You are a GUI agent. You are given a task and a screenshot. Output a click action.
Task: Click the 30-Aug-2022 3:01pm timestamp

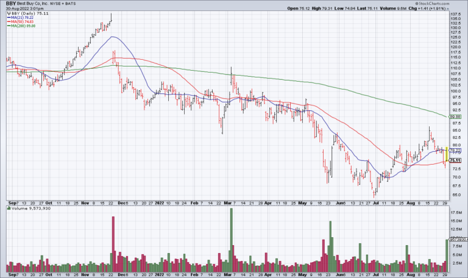pyautogui.click(x=24, y=9)
